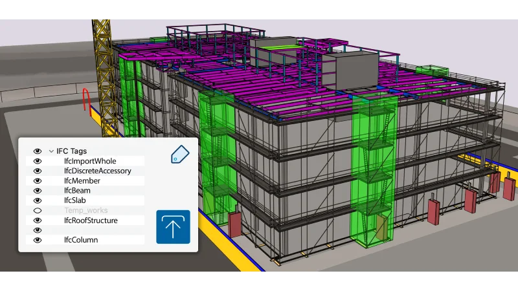Select the greyed Temp_works row
The image size is (518, 291).
[85, 211]
